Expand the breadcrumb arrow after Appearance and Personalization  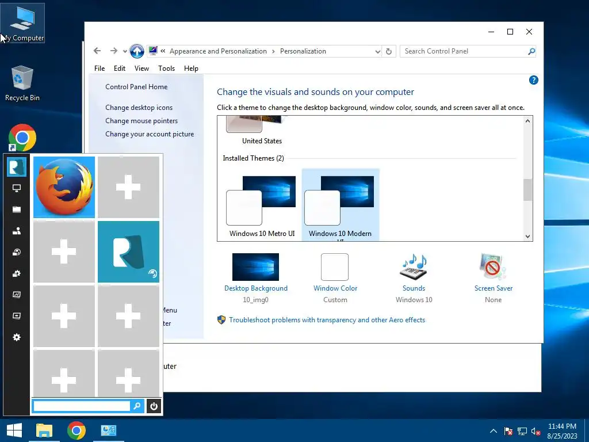coord(273,51)
